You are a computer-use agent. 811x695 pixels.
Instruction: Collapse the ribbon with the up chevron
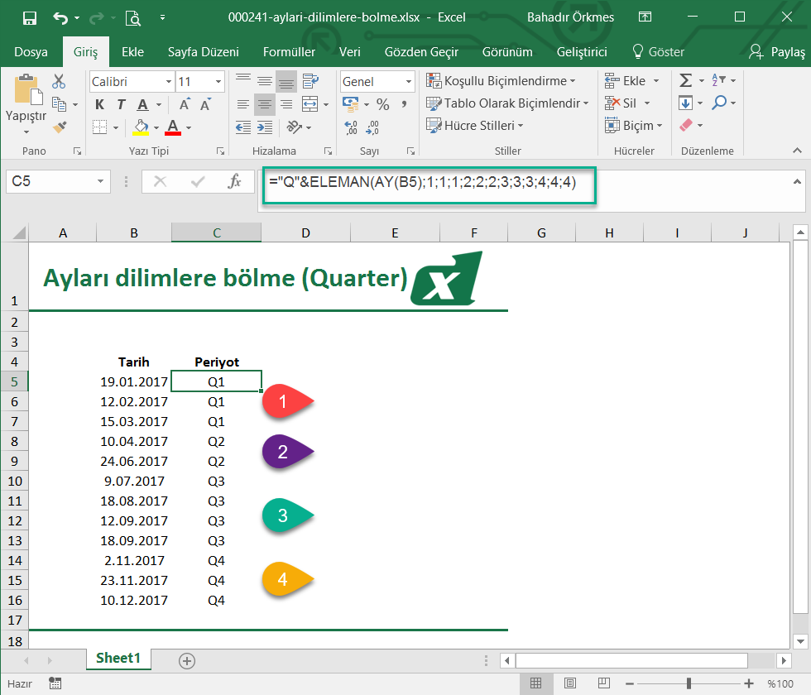[797, 151]
